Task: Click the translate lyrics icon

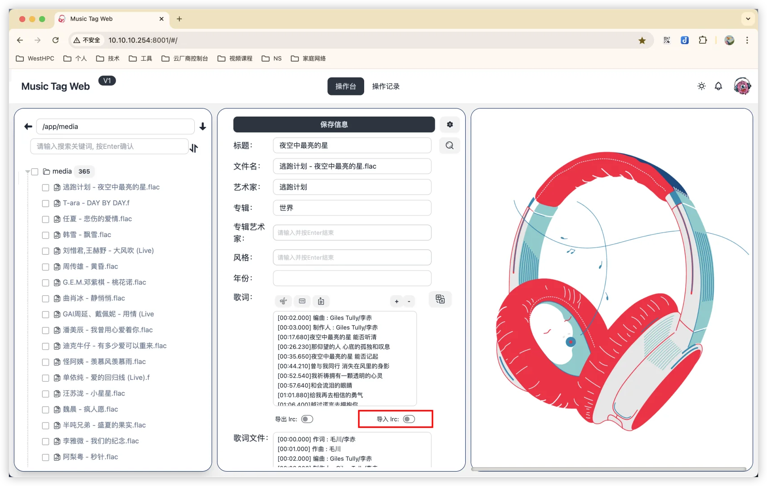Action: 440,299
